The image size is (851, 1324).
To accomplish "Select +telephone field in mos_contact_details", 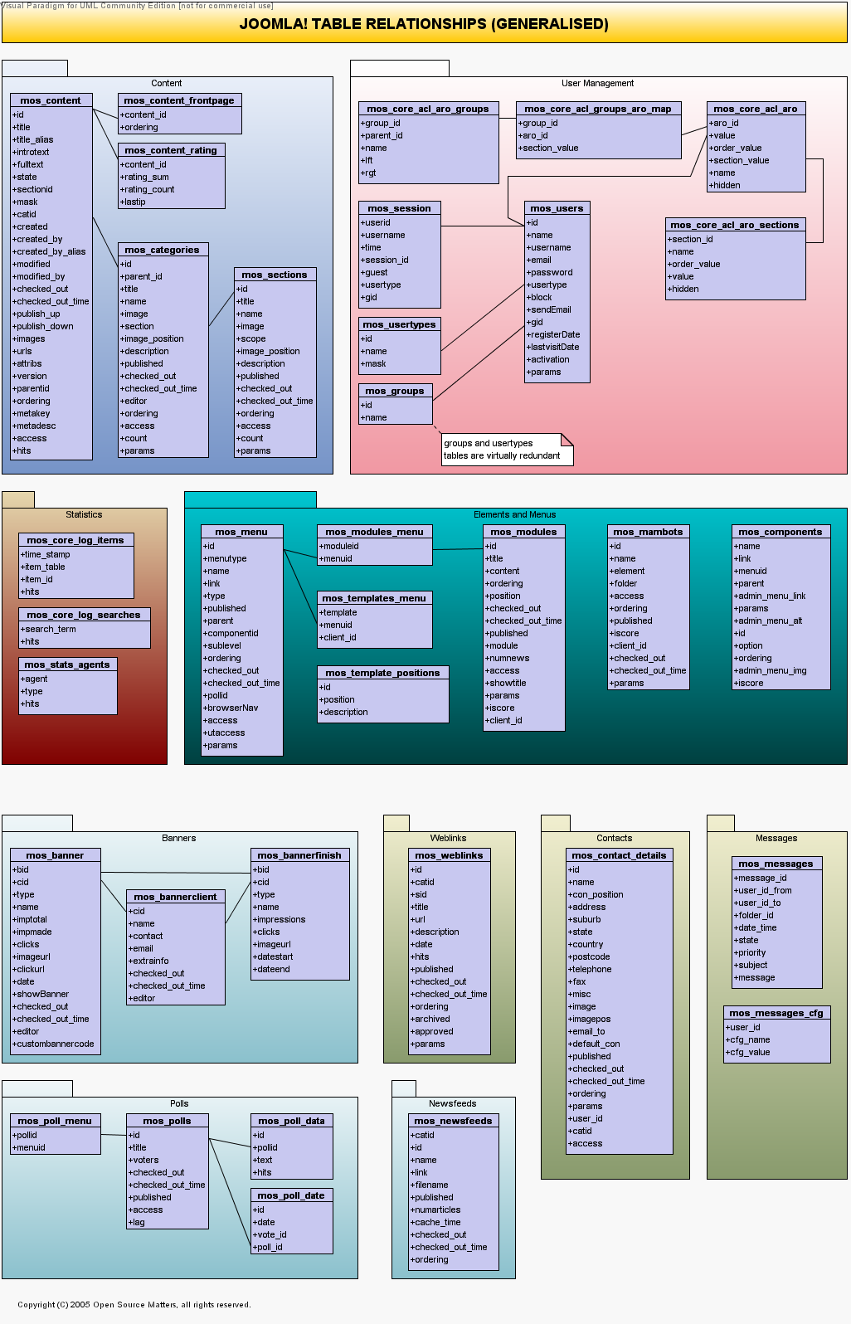I will coord(590,970).
